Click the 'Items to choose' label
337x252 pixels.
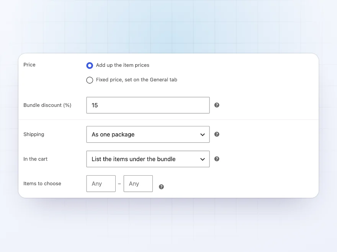pos(43,184)
